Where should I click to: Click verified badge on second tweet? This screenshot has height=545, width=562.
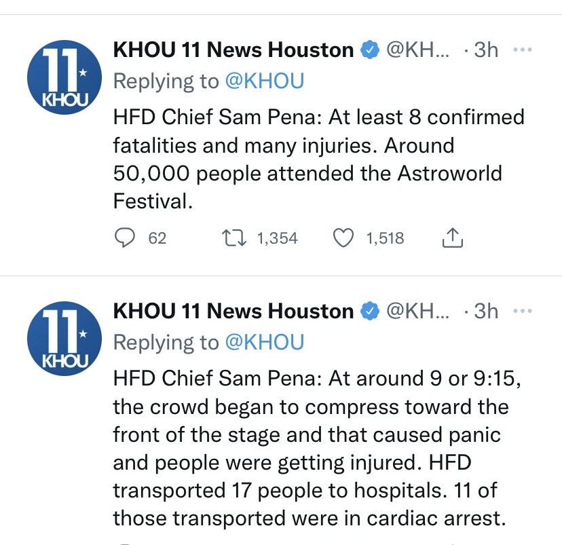(x=369, y=311)
